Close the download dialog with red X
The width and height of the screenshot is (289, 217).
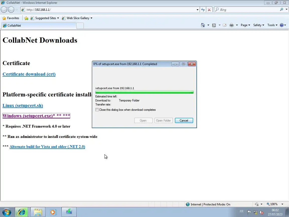192,64
